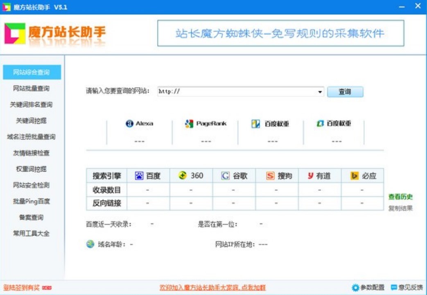Click the Google icon in table header
Screen dimensions: 427x295
pyautogui.click(x=225, y=176)
